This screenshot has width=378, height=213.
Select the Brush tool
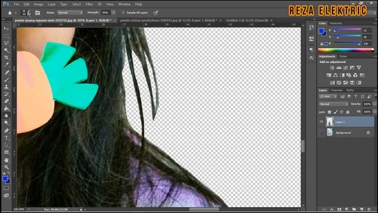pos(6,79)
